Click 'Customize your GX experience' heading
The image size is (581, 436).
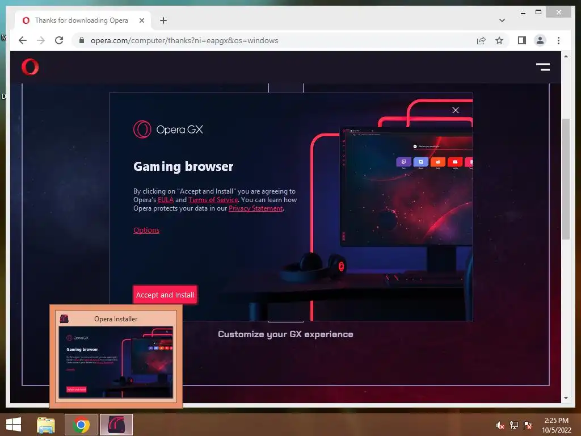(x=285, y=334)
